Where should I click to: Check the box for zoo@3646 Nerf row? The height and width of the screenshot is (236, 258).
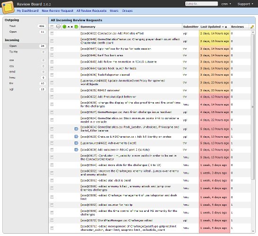[x=52, y=55]
